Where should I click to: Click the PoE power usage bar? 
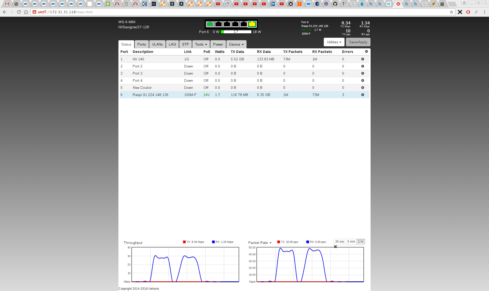click(x=236, y=32)
